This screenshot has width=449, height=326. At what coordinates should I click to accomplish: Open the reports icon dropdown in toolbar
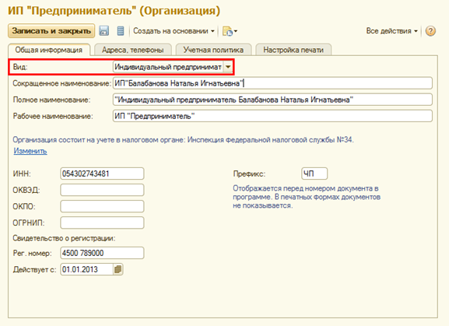(230, 31)
